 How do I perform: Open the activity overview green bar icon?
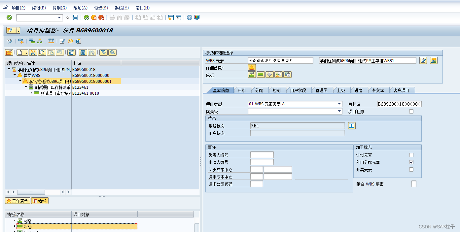261,75
